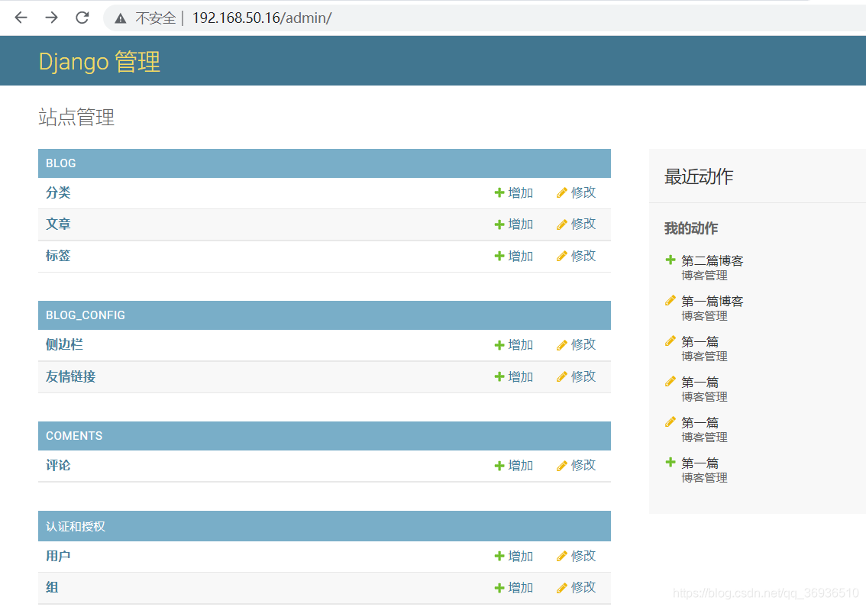This screenshot has width=866, height=607.
Task: Open the Django 管理 header link
Action: (x=99, y=61)
